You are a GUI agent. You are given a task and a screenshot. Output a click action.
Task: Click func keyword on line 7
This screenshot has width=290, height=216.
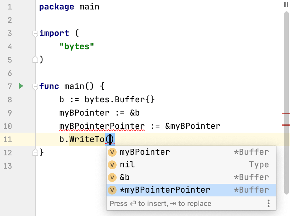coord(49,87)
